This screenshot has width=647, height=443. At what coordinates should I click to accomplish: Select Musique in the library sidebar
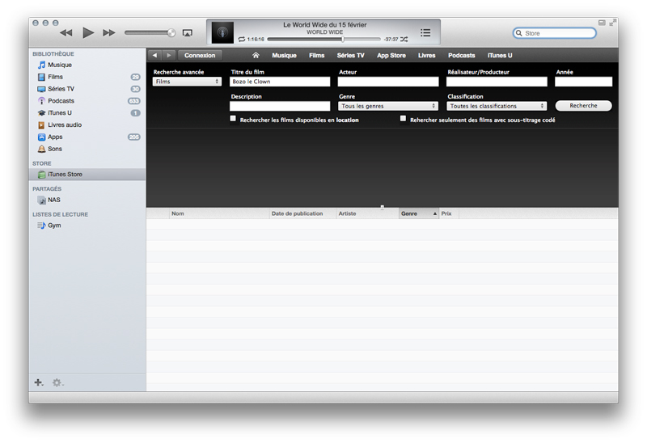coord(87,65)
